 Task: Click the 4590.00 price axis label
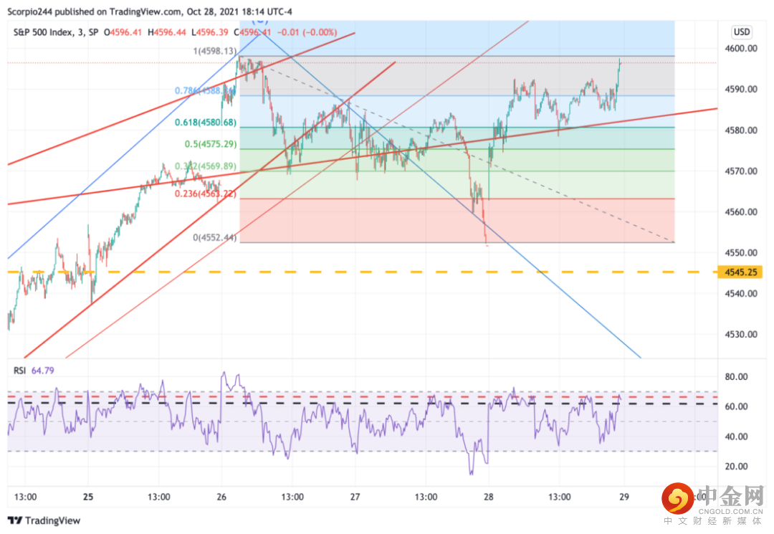(741, 90)
